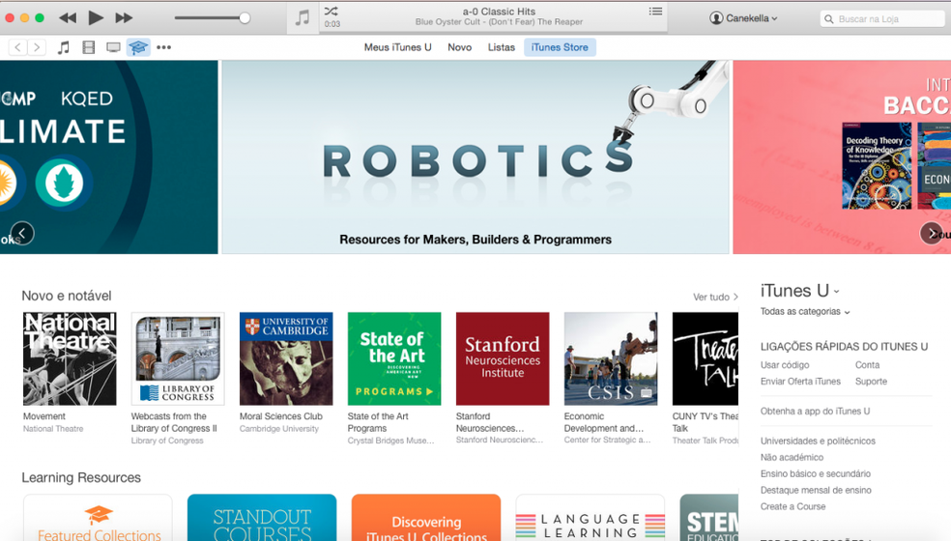The height and width of the screenshot is (541, 951).
Task: Open the Library of Congress artwork
Action: pyautogui.click(x=178, y=359)
